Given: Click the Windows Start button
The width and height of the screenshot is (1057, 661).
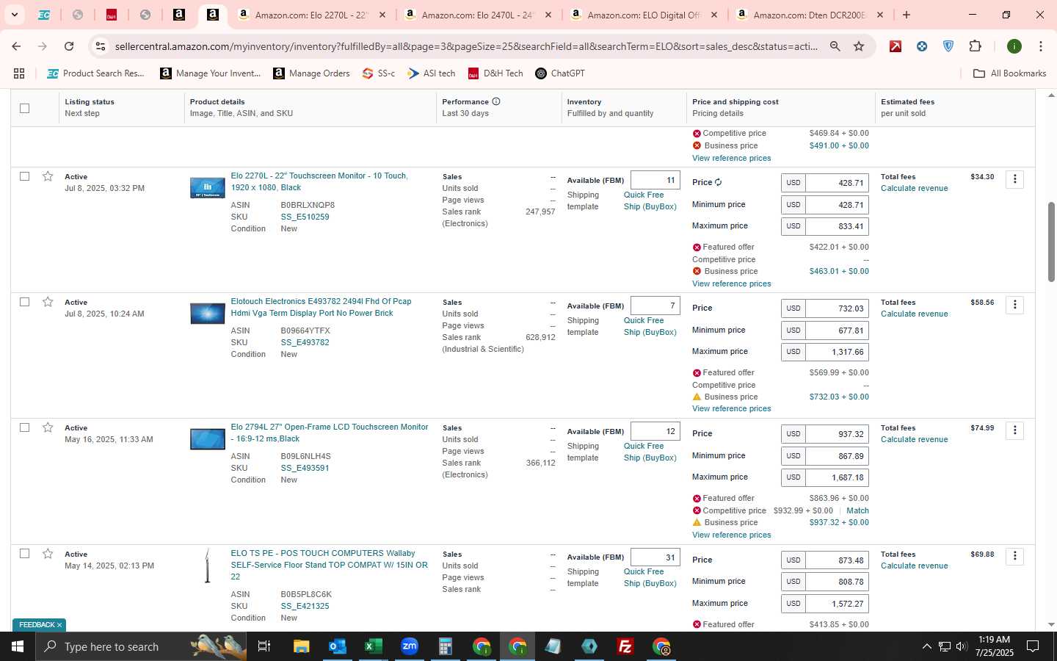Looking at the screenshot, I should click(18, 646).
